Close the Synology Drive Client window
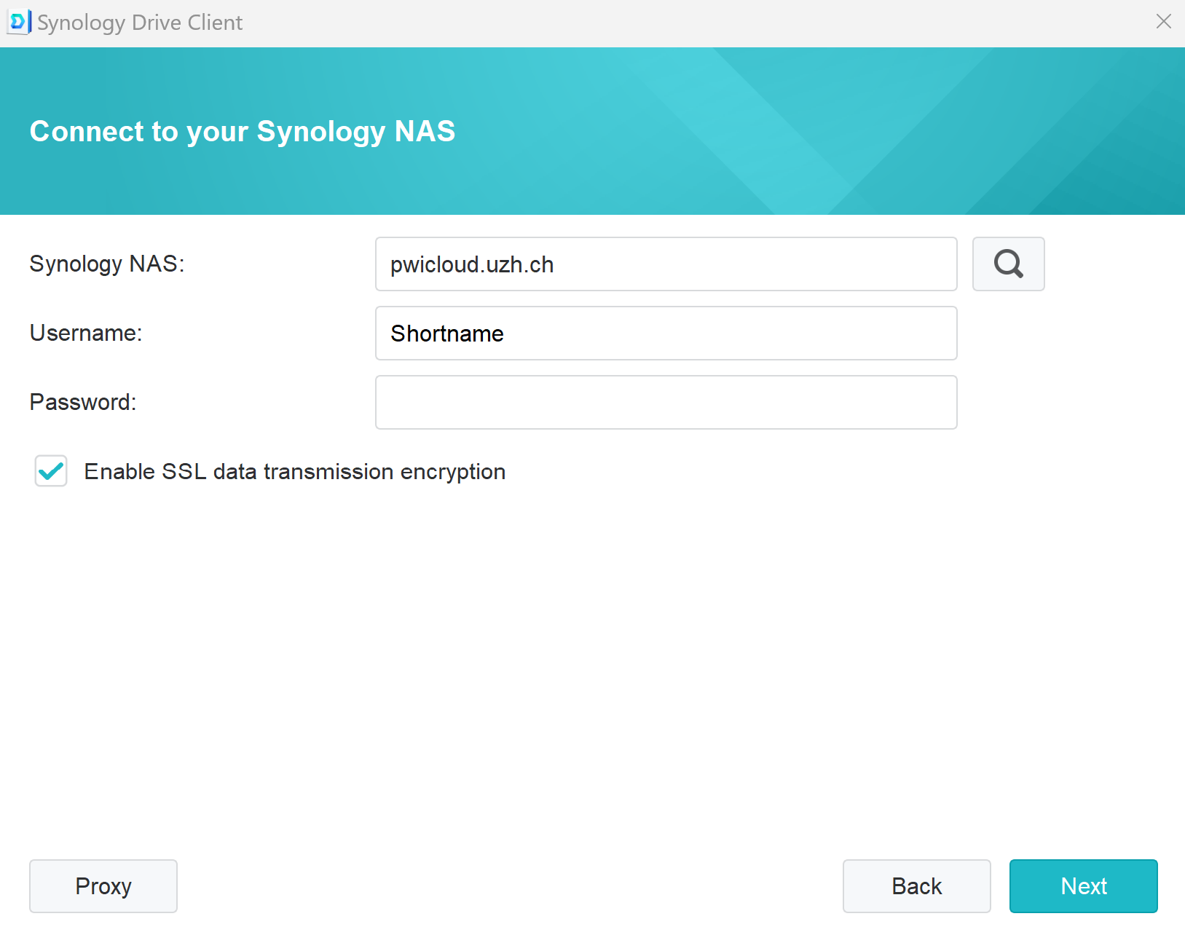 coord(1163,22)
